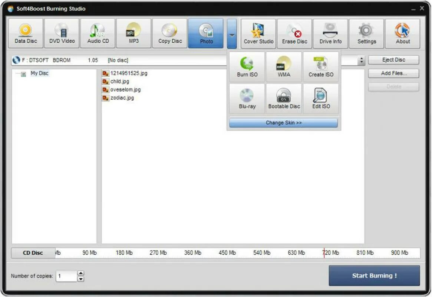Choose Burn ISO from the dropdown panel
This screenshot has width=432, height=297.
pyautogui.click(x=247, y=67)
